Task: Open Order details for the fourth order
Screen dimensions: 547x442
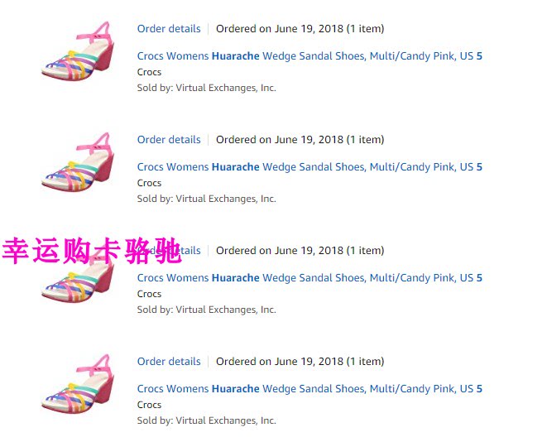Action: 169,362
